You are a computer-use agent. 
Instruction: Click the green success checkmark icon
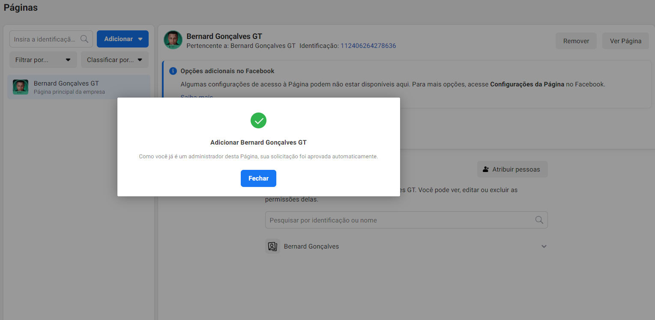coord(258,121)
